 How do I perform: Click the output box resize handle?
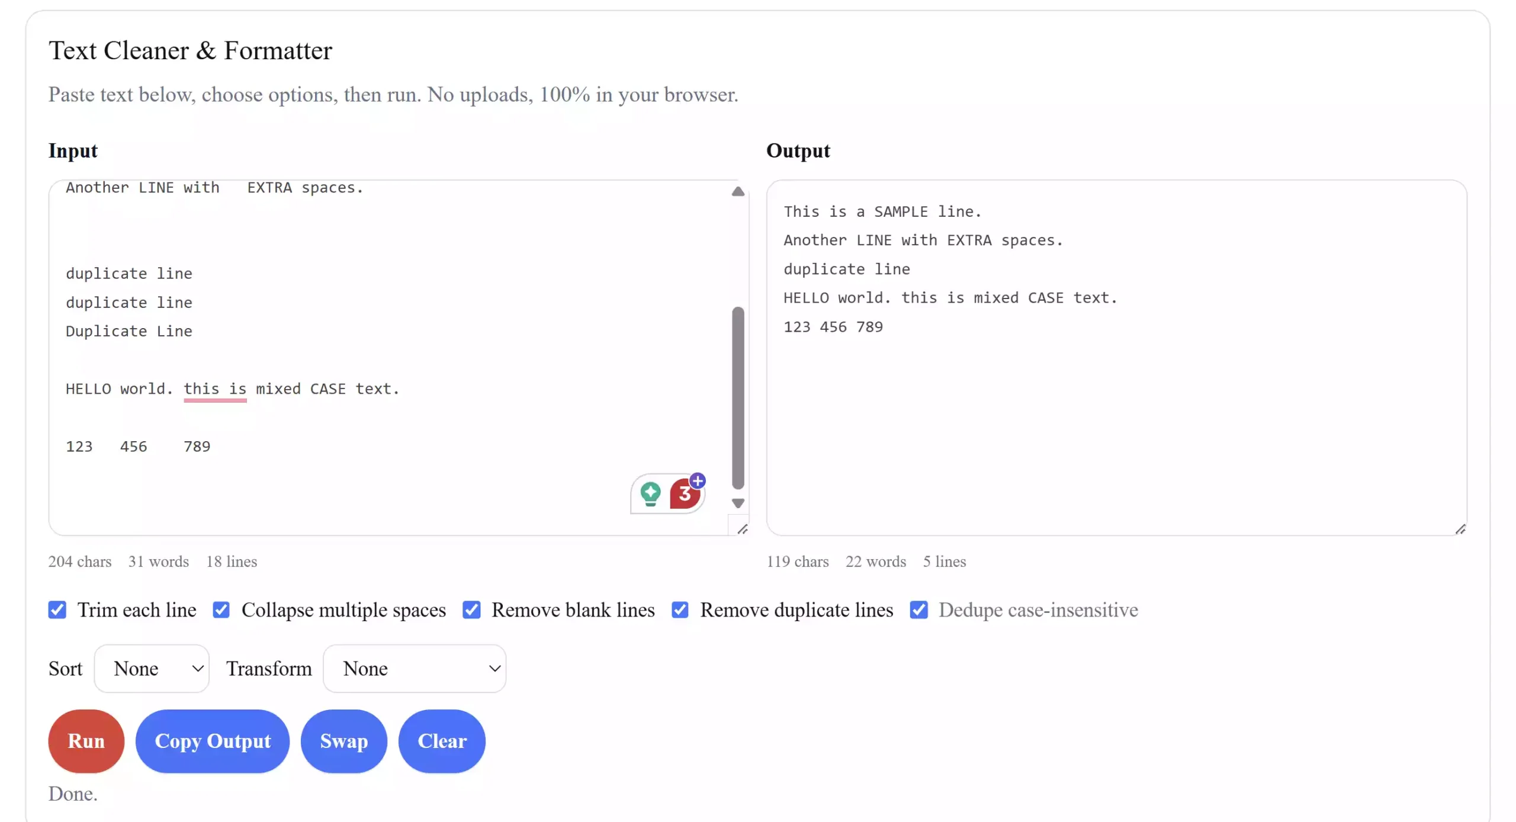[x=1460, y=530]
